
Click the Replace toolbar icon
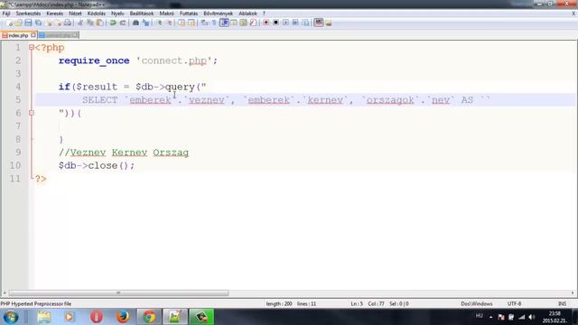[x=146, y=23]
